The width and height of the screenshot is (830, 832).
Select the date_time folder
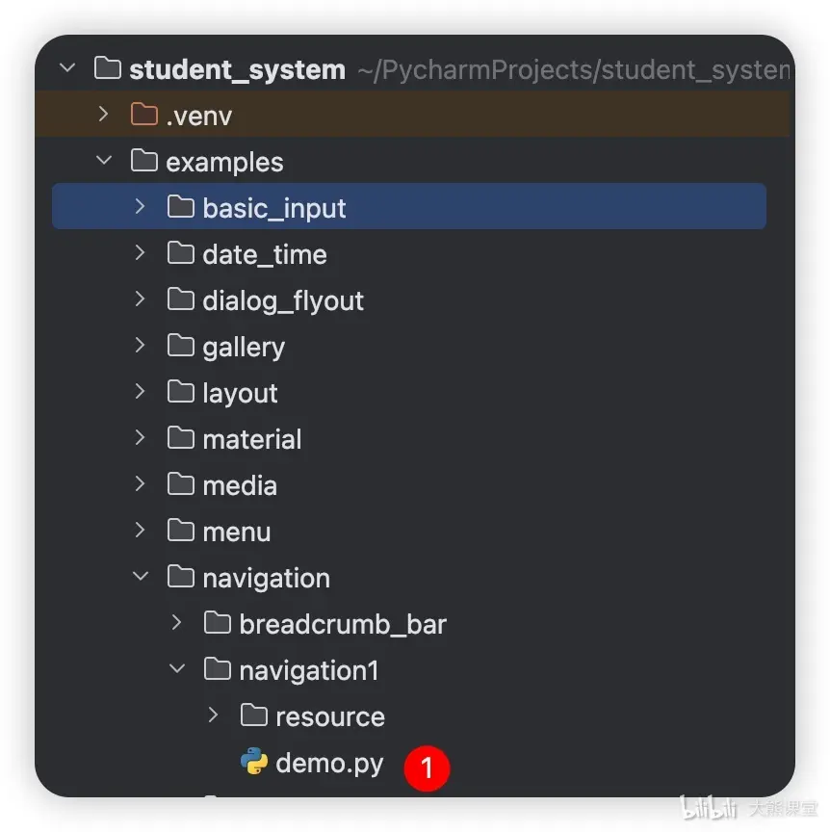408,253
